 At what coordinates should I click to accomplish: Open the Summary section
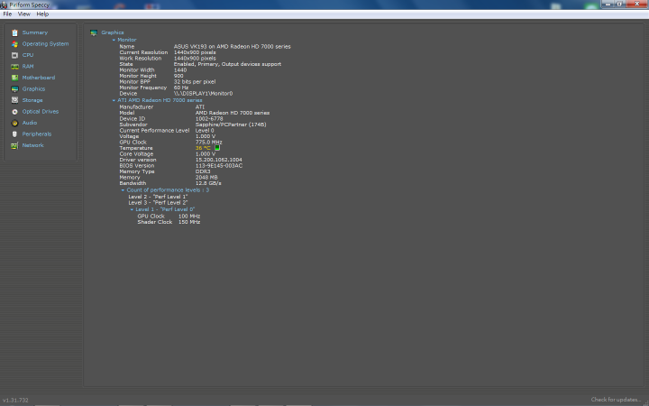click(35, 32)
